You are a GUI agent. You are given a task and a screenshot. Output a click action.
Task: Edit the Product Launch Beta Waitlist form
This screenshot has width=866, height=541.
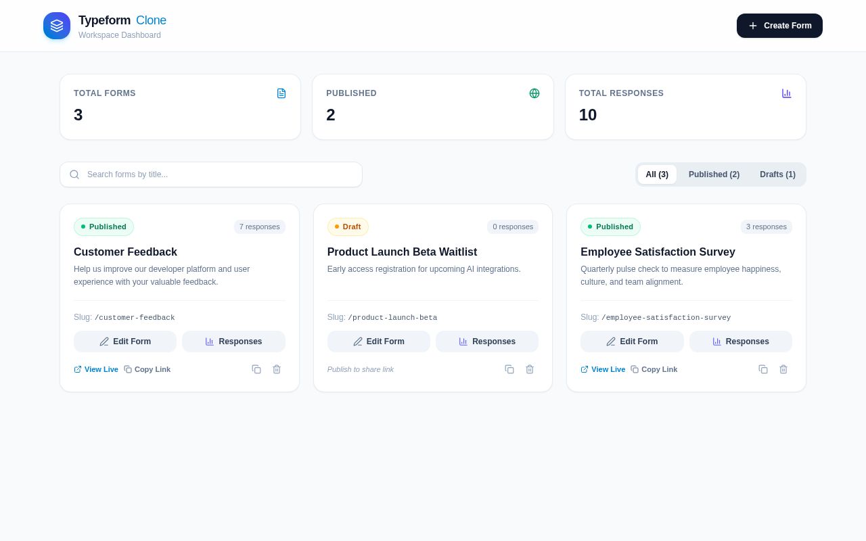point(379,342)
